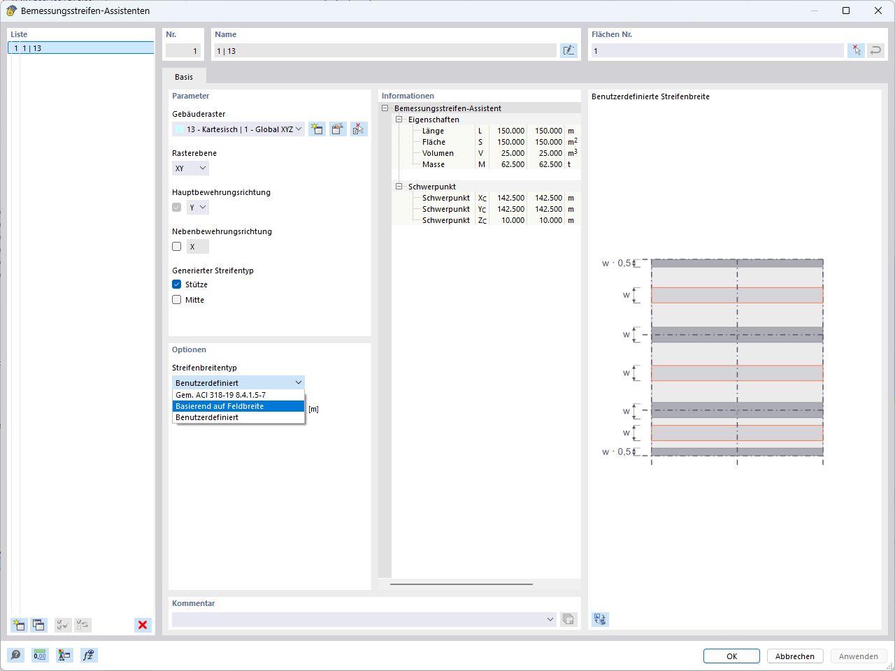Screen dimensions: 895x671
Task: Open the Gebäuderaster dropdown
Action: click(x=238, y=129)
